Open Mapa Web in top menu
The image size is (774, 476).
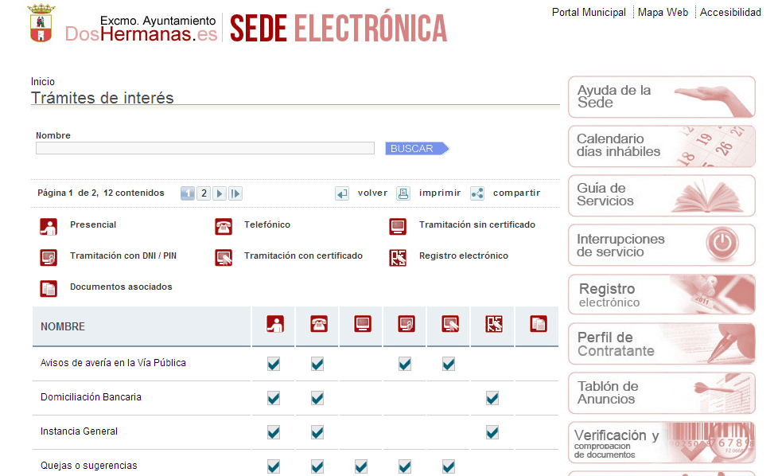pyautogui.click(x=663, y=13)
